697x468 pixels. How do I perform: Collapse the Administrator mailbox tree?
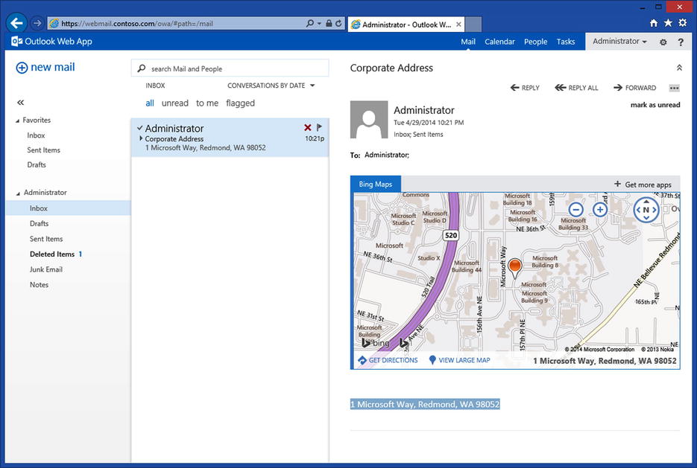tap(18, 193)
